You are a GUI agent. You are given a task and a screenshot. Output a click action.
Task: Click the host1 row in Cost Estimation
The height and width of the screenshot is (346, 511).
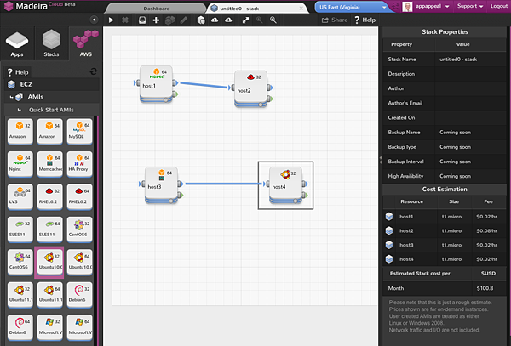[445, 217]
